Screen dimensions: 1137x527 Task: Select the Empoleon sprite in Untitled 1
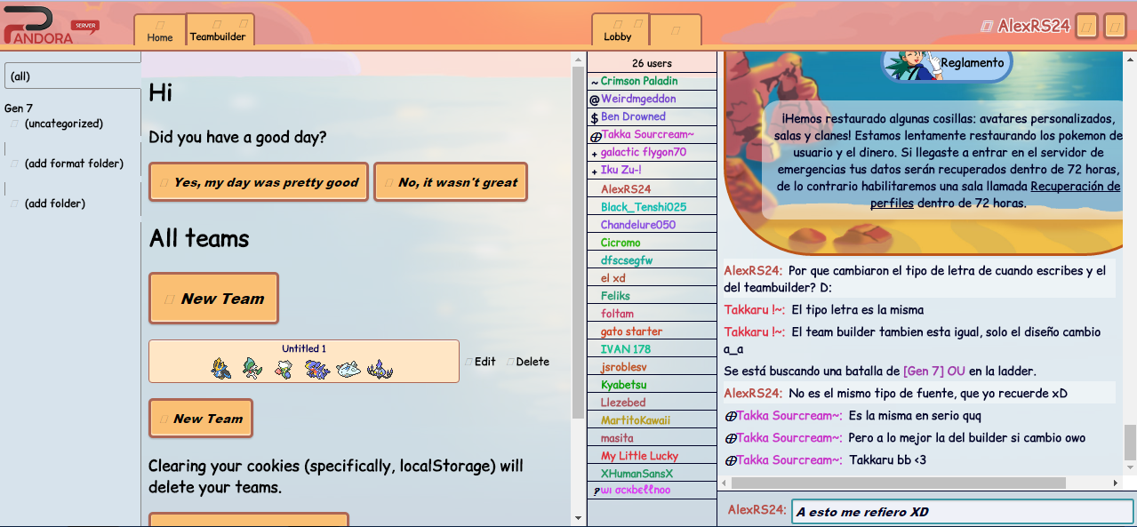pos(221,368)
